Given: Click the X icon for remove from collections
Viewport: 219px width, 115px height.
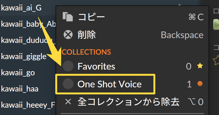Looking at the screenshot, I should tap(68, 102).
